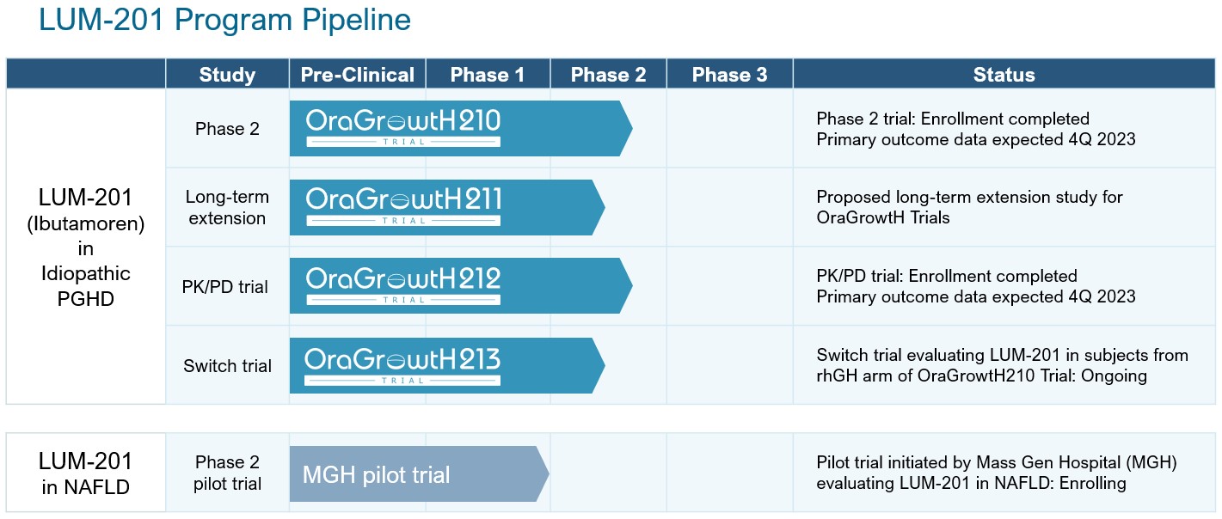Click the Mass Gen Hospital pilot status text

point(996,473)
